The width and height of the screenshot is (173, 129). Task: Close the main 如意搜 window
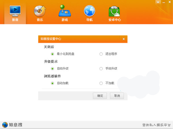170,2
